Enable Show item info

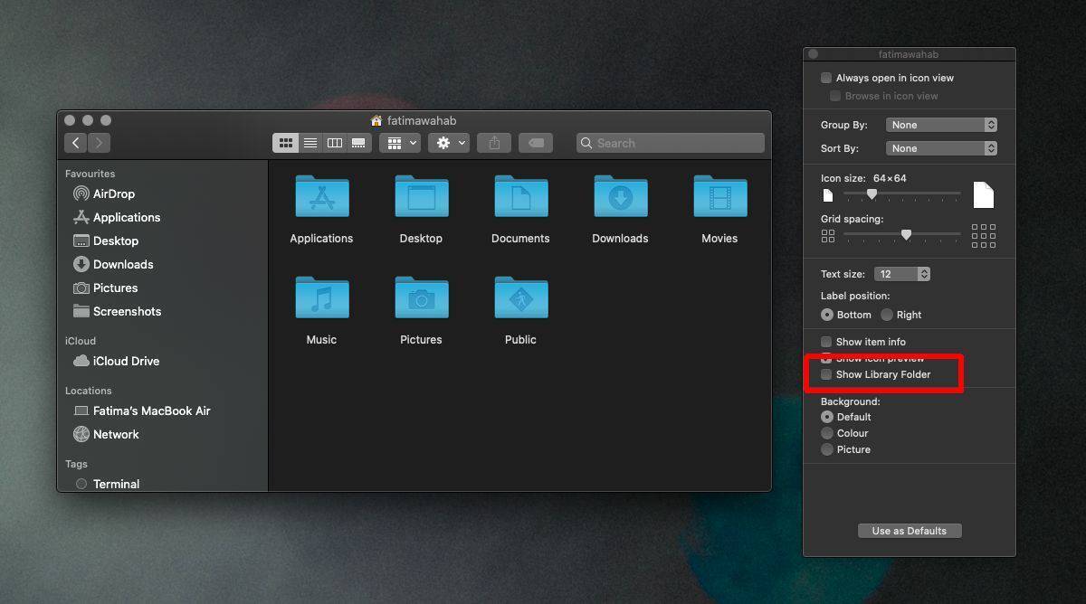(826, 342)
